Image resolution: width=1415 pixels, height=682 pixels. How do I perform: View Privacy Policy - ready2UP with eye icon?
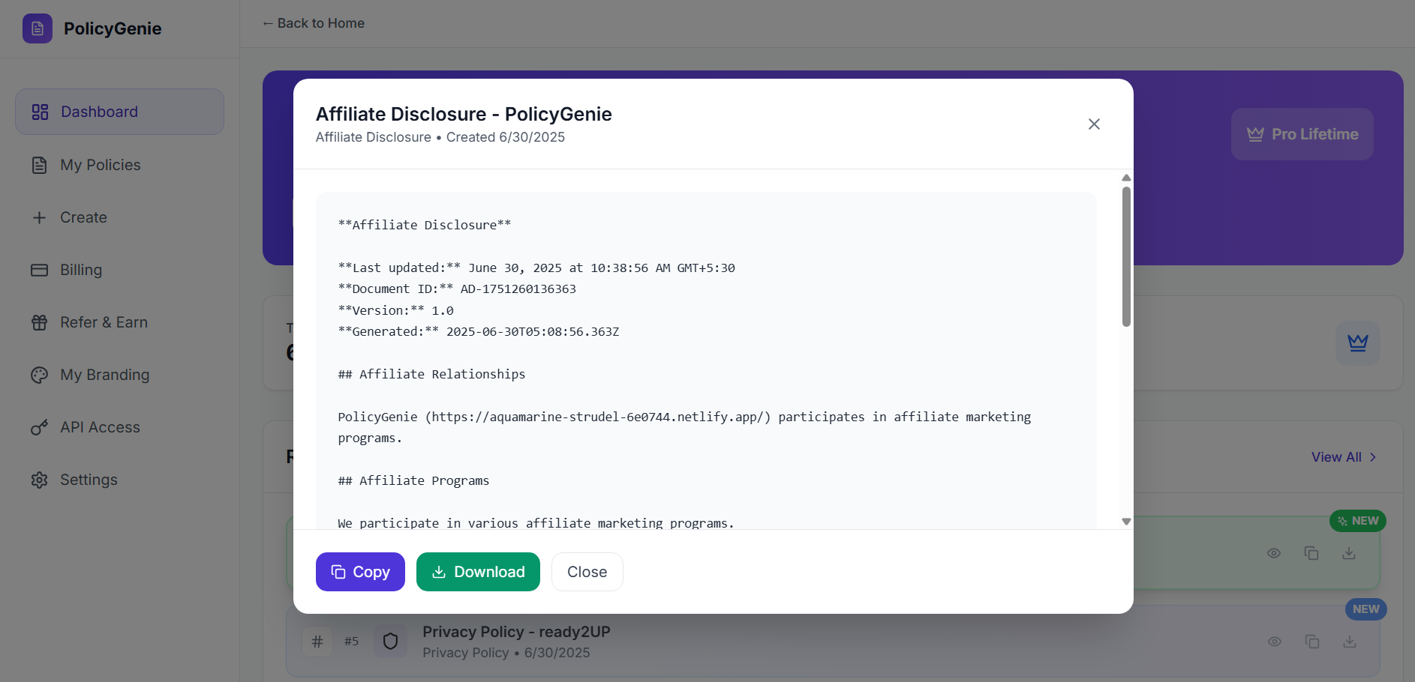[1275, 642]
